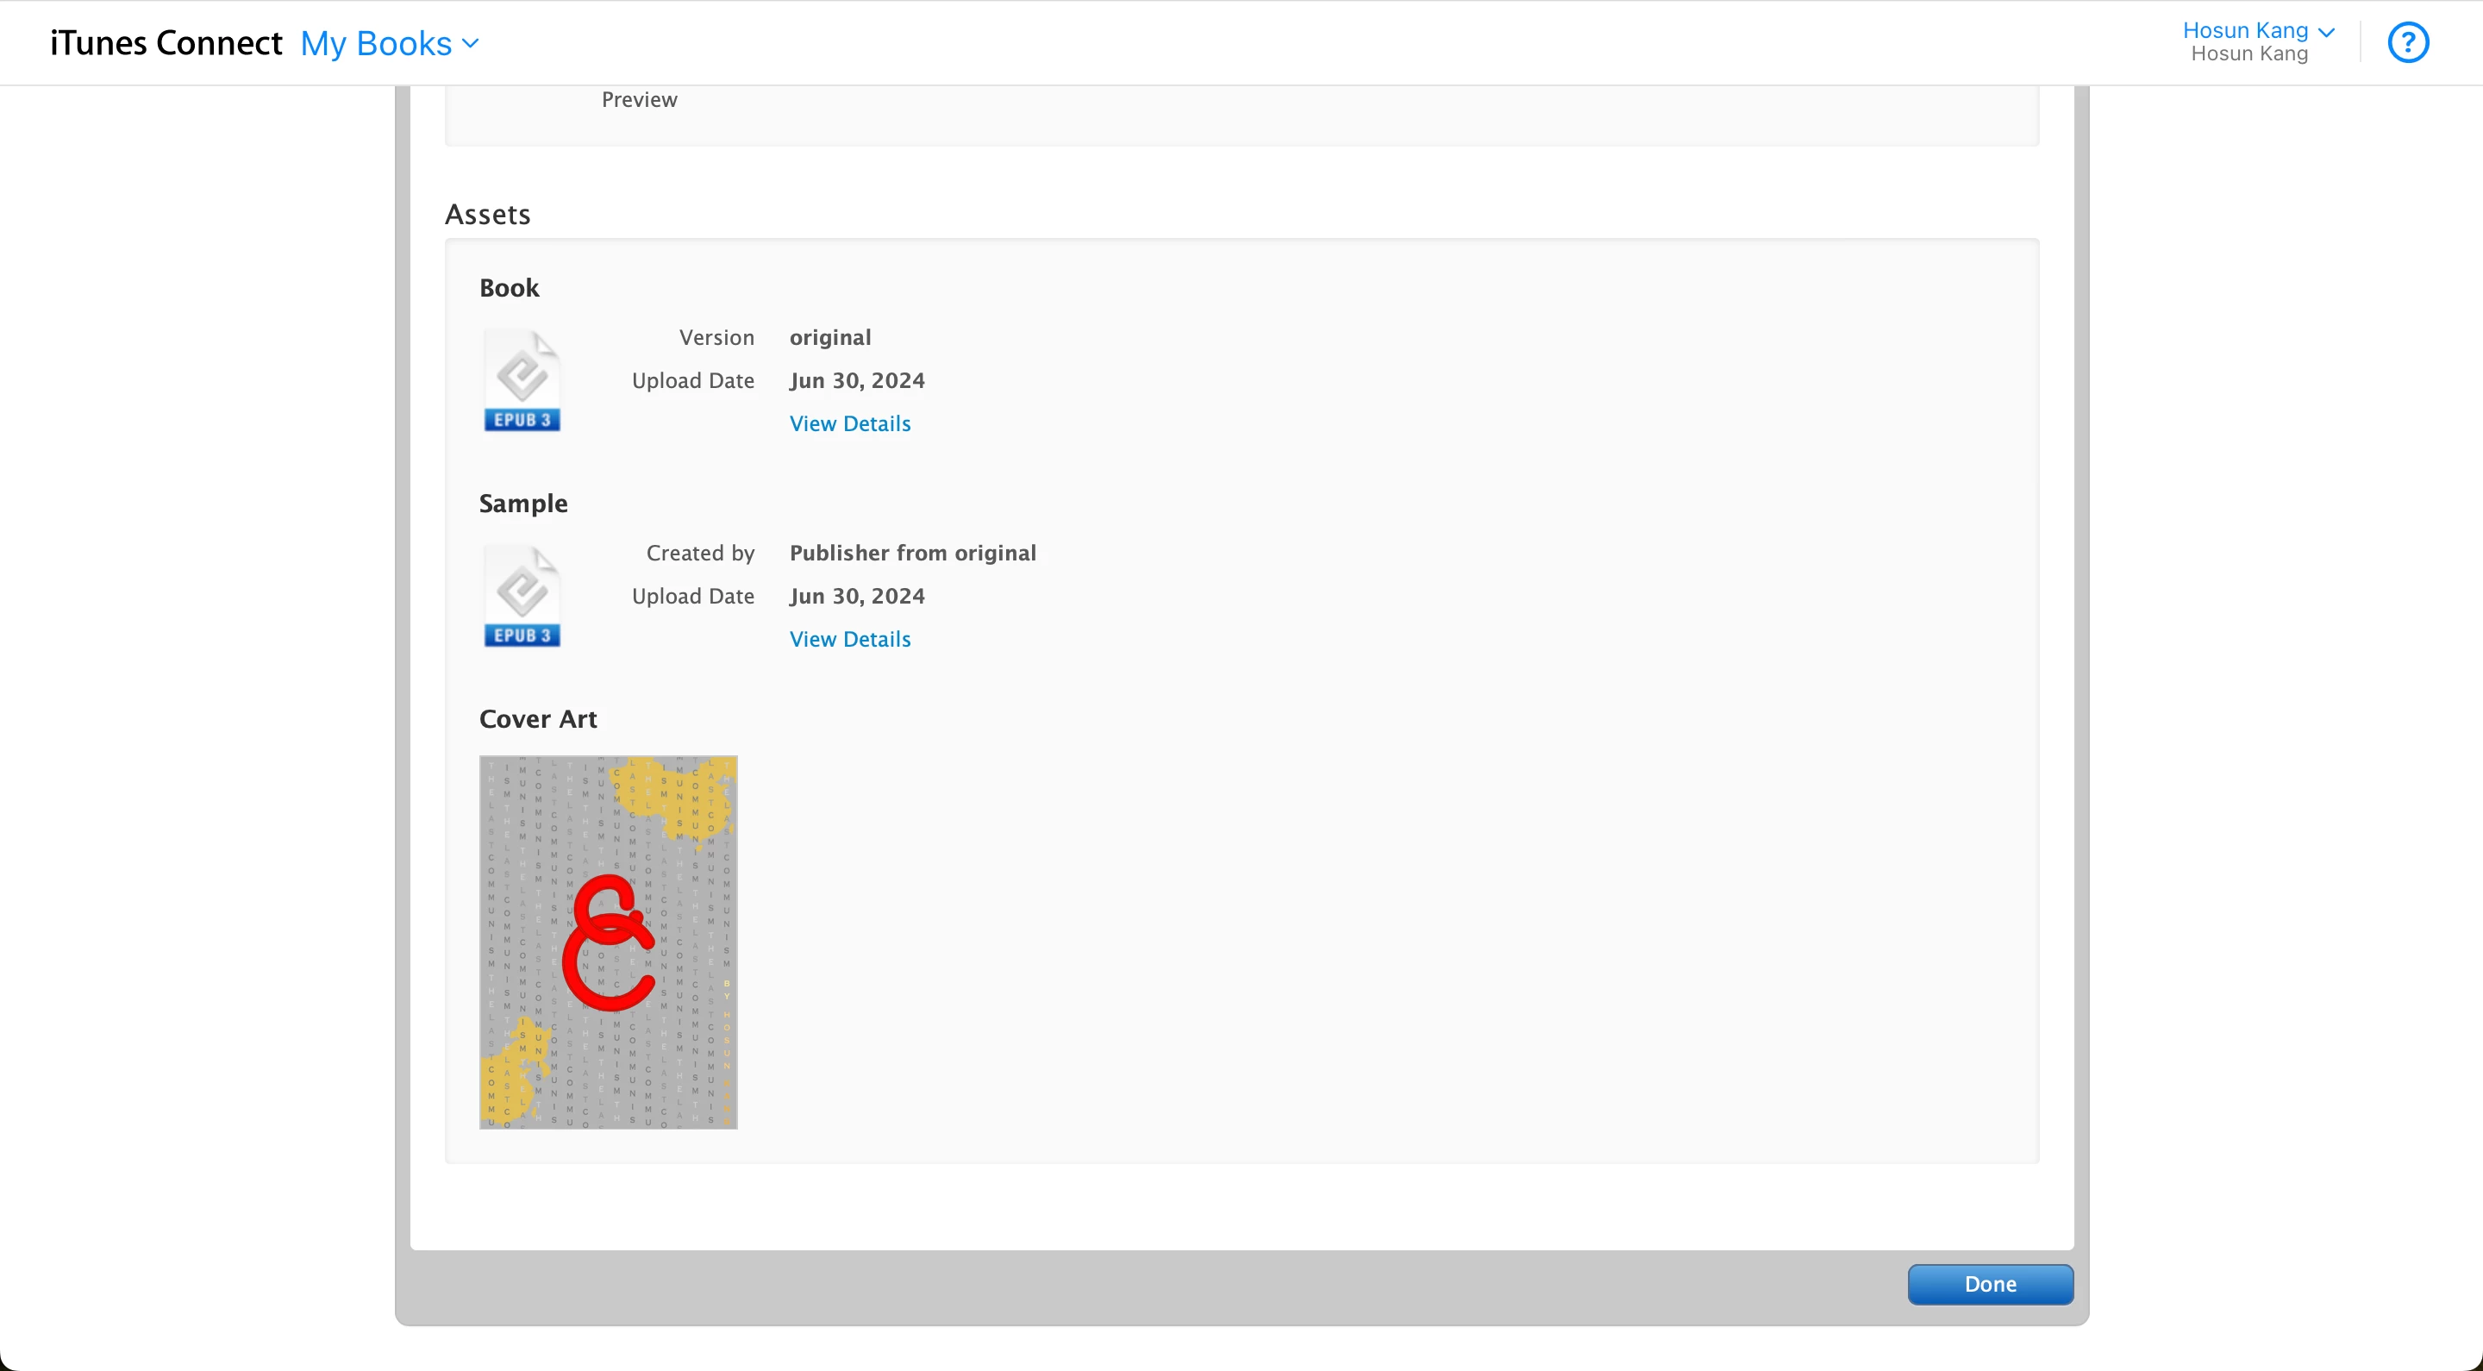The width and height of the screenshot is (2483, 1371).
Task: Click the Sample upload date value
Action: click(x=856, y=596)
